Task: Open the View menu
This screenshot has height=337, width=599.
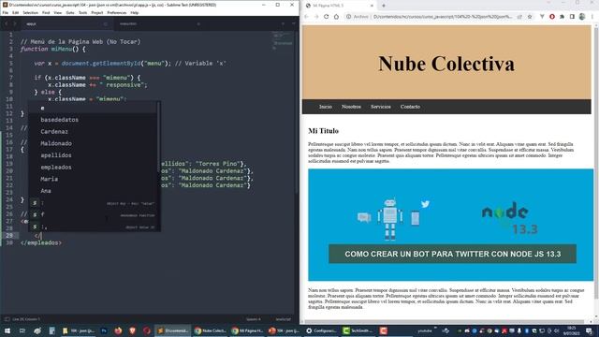Action: click(58, 12)
